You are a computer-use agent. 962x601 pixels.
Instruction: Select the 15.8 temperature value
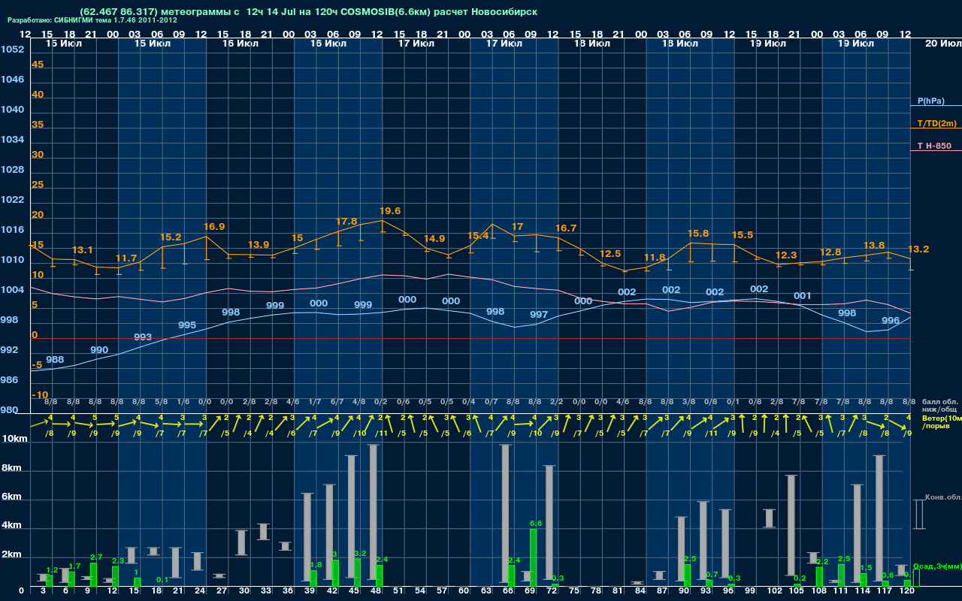point(699,234)
